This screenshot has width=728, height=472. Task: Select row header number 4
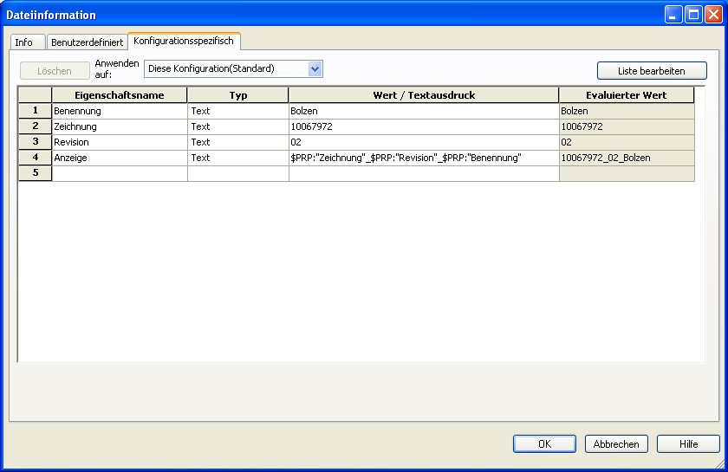point(36,158)
